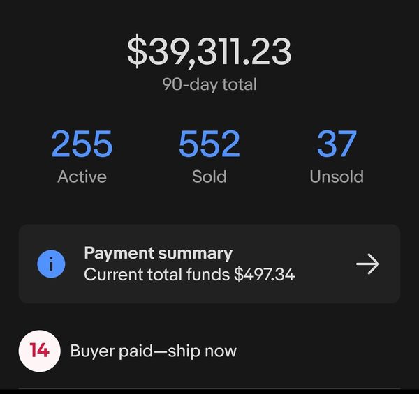Tap the blue info icon in Payment summary
419x394 pixels.
click(x=51, y=264)
